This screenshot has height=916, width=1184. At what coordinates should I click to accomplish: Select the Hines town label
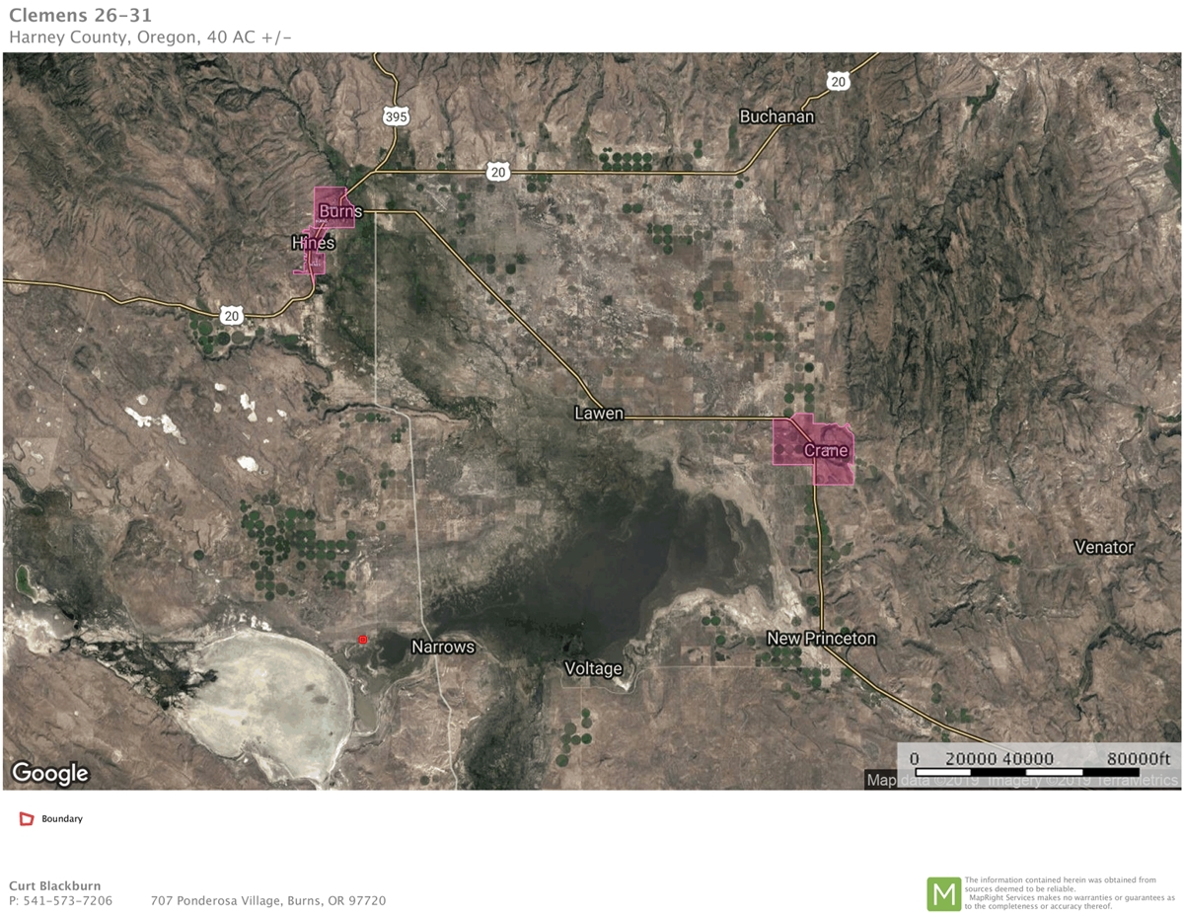tap(313, 243)
